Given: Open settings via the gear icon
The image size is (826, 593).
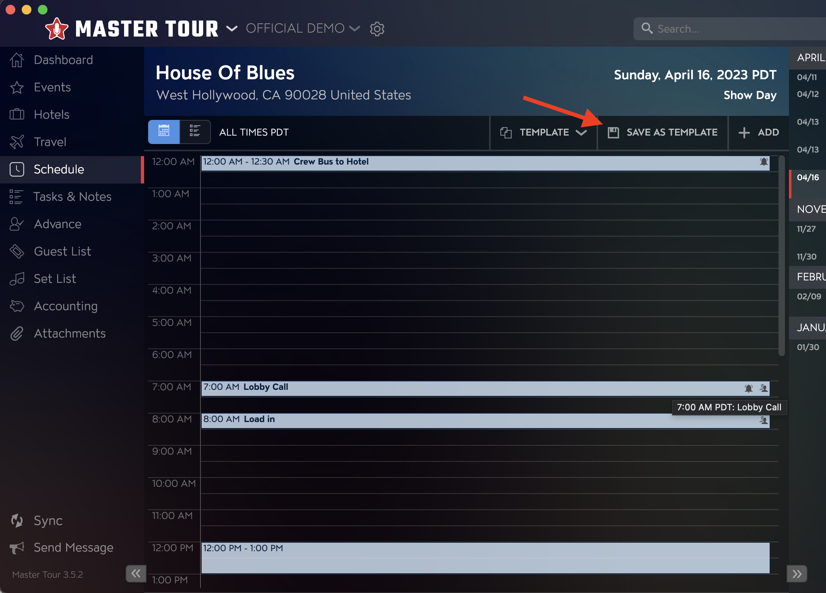Looking at the screenshot, I should pyautogui.click(x=377, y=29).
